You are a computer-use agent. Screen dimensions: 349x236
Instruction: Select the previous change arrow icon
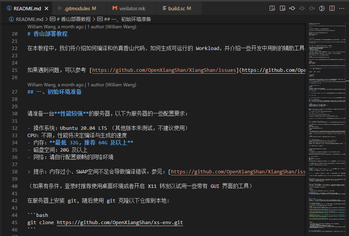[x=292, y=8]
